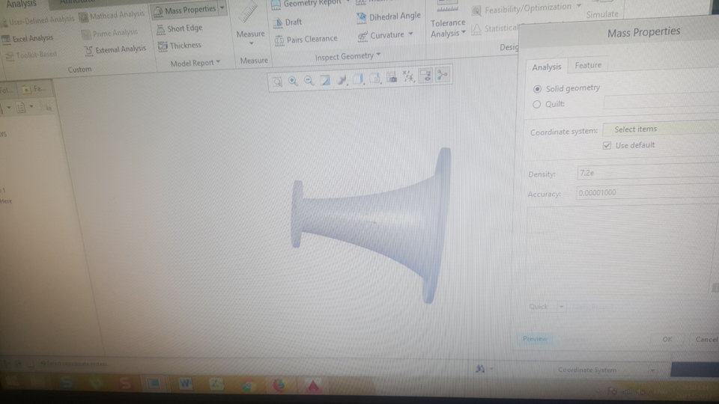Viewport: 719px width, 404px height.
Task: Click Toolkit-Based analysis
Action: 31,55
